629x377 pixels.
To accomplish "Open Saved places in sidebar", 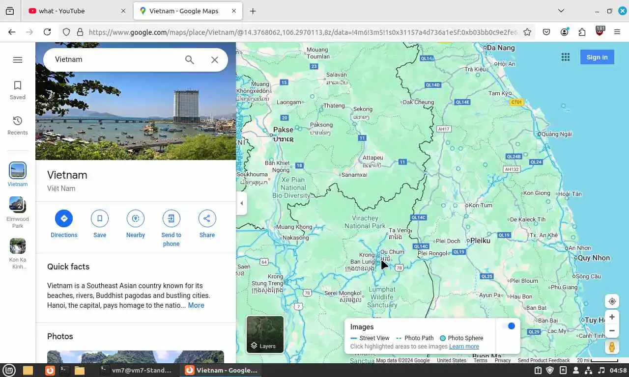I will point(18,90).
